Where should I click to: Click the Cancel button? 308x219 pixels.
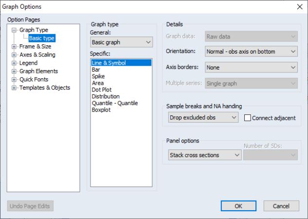click(x=281, y=206)
